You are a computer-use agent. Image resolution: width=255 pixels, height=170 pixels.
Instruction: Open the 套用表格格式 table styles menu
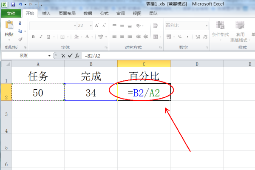pyautogui.click(x=240, y=31)
